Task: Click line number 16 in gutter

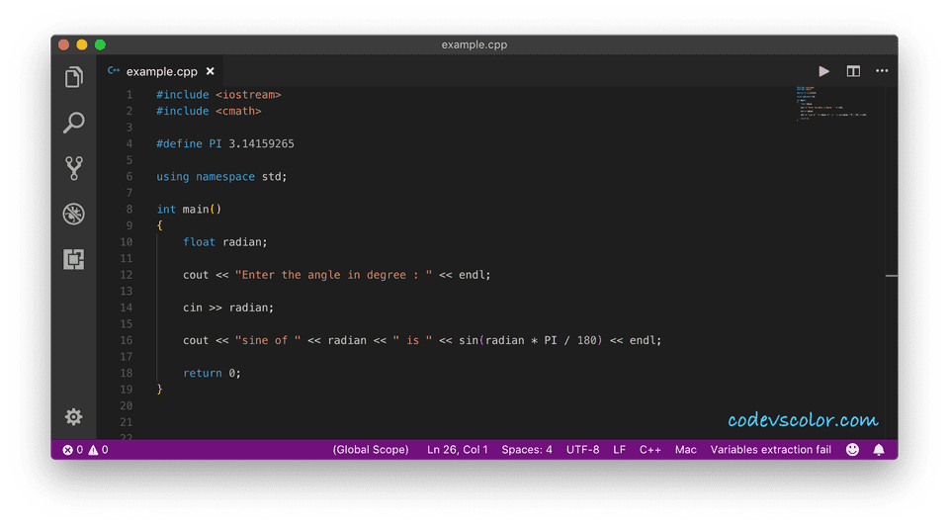Action: [x=126, y=340]
